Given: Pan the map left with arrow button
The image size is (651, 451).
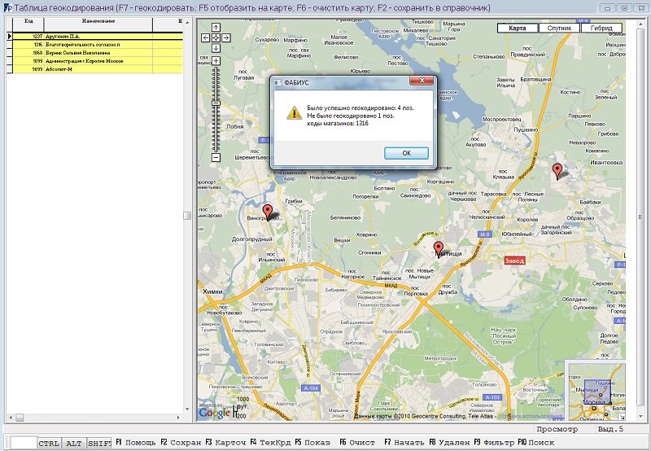Looking at the screenshot, I should pos(206,37).
